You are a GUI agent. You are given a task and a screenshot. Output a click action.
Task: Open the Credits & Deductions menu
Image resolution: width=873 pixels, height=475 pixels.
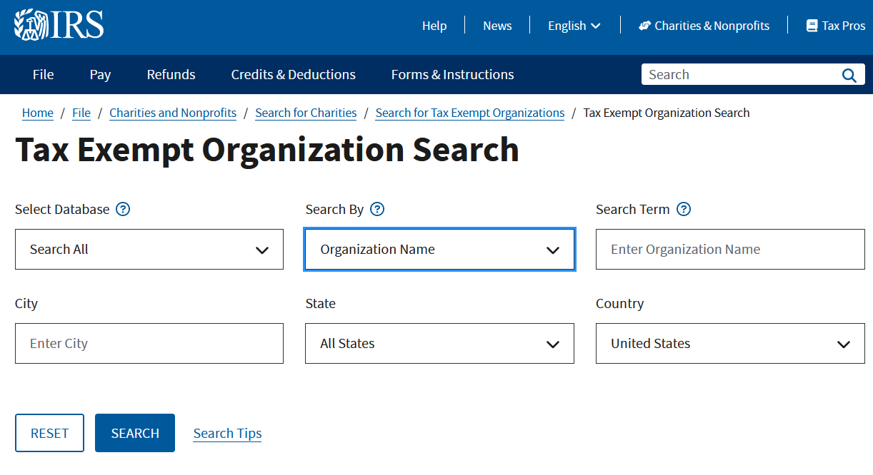coord(293,75)
